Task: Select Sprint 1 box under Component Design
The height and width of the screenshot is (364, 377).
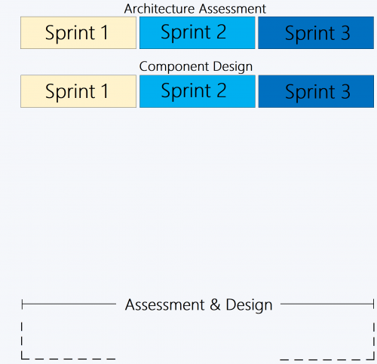Action: click(x=78, y=91)
